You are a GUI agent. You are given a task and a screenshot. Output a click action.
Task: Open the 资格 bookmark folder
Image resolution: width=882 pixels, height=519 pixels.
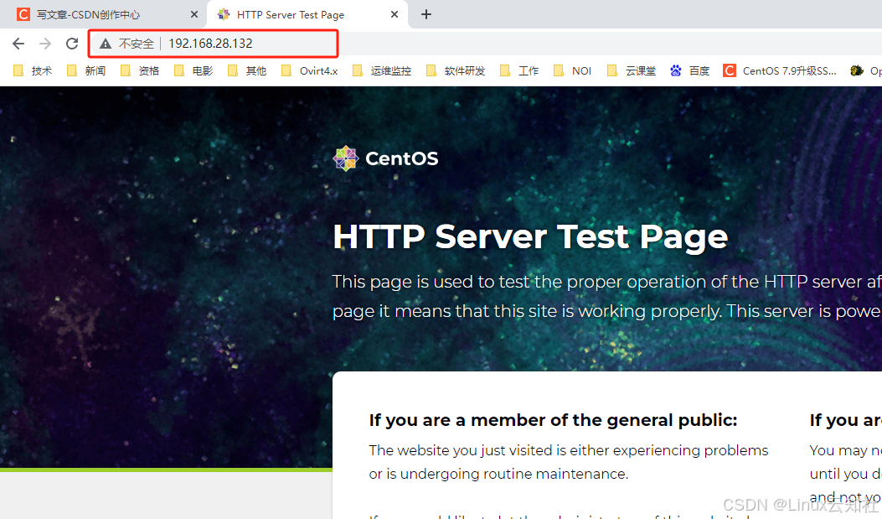140,71
